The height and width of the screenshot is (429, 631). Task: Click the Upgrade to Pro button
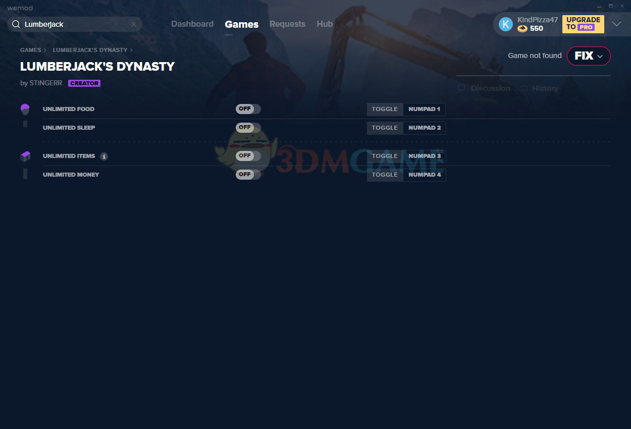583,24
